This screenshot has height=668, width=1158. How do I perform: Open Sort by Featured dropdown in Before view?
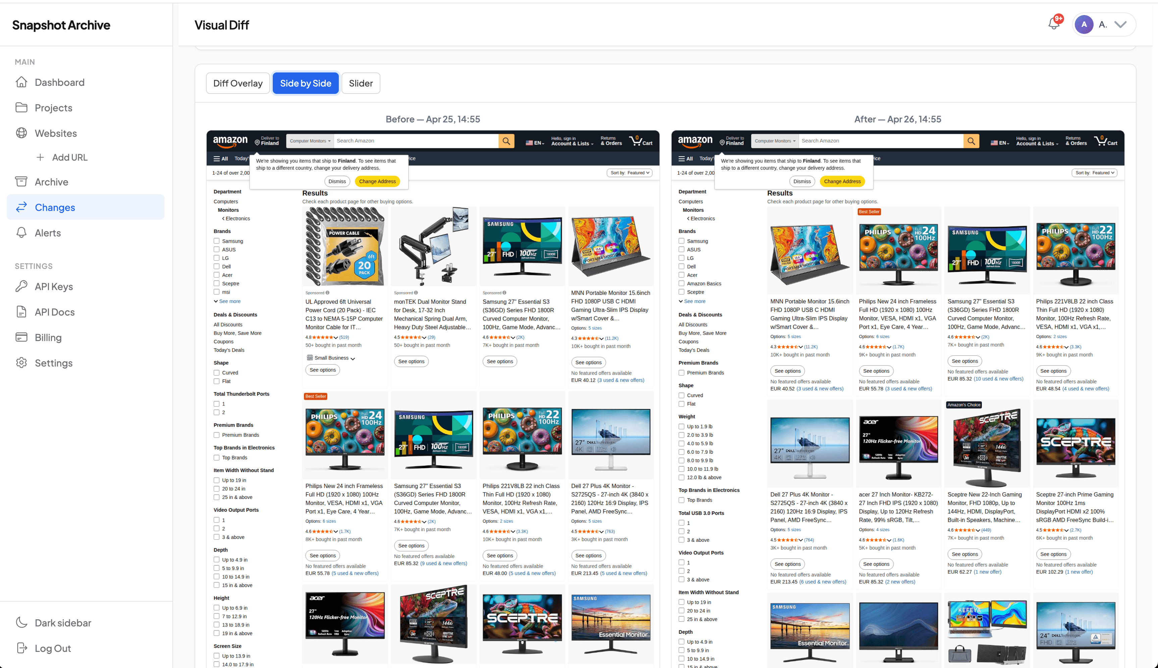click(629, 173)
